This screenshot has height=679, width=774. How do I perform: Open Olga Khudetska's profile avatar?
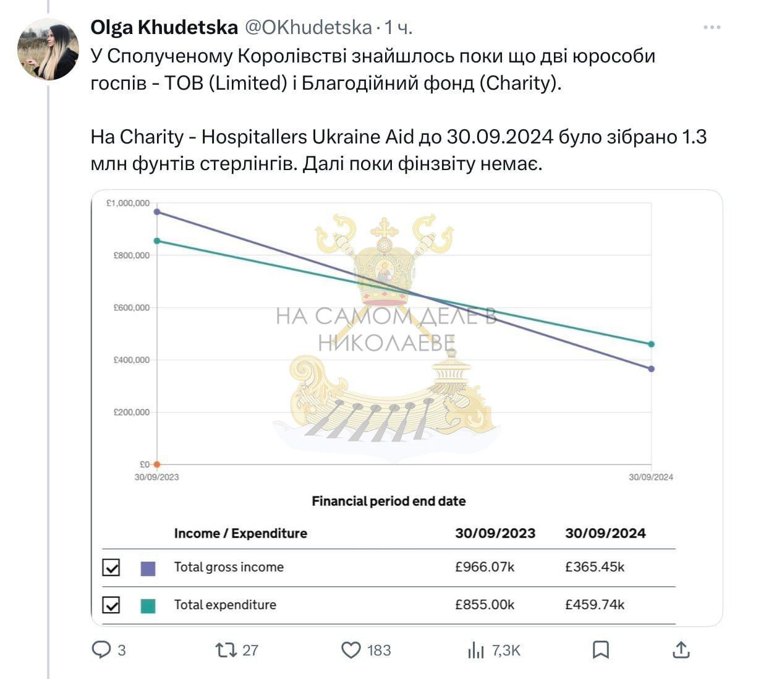click(48, 49)
